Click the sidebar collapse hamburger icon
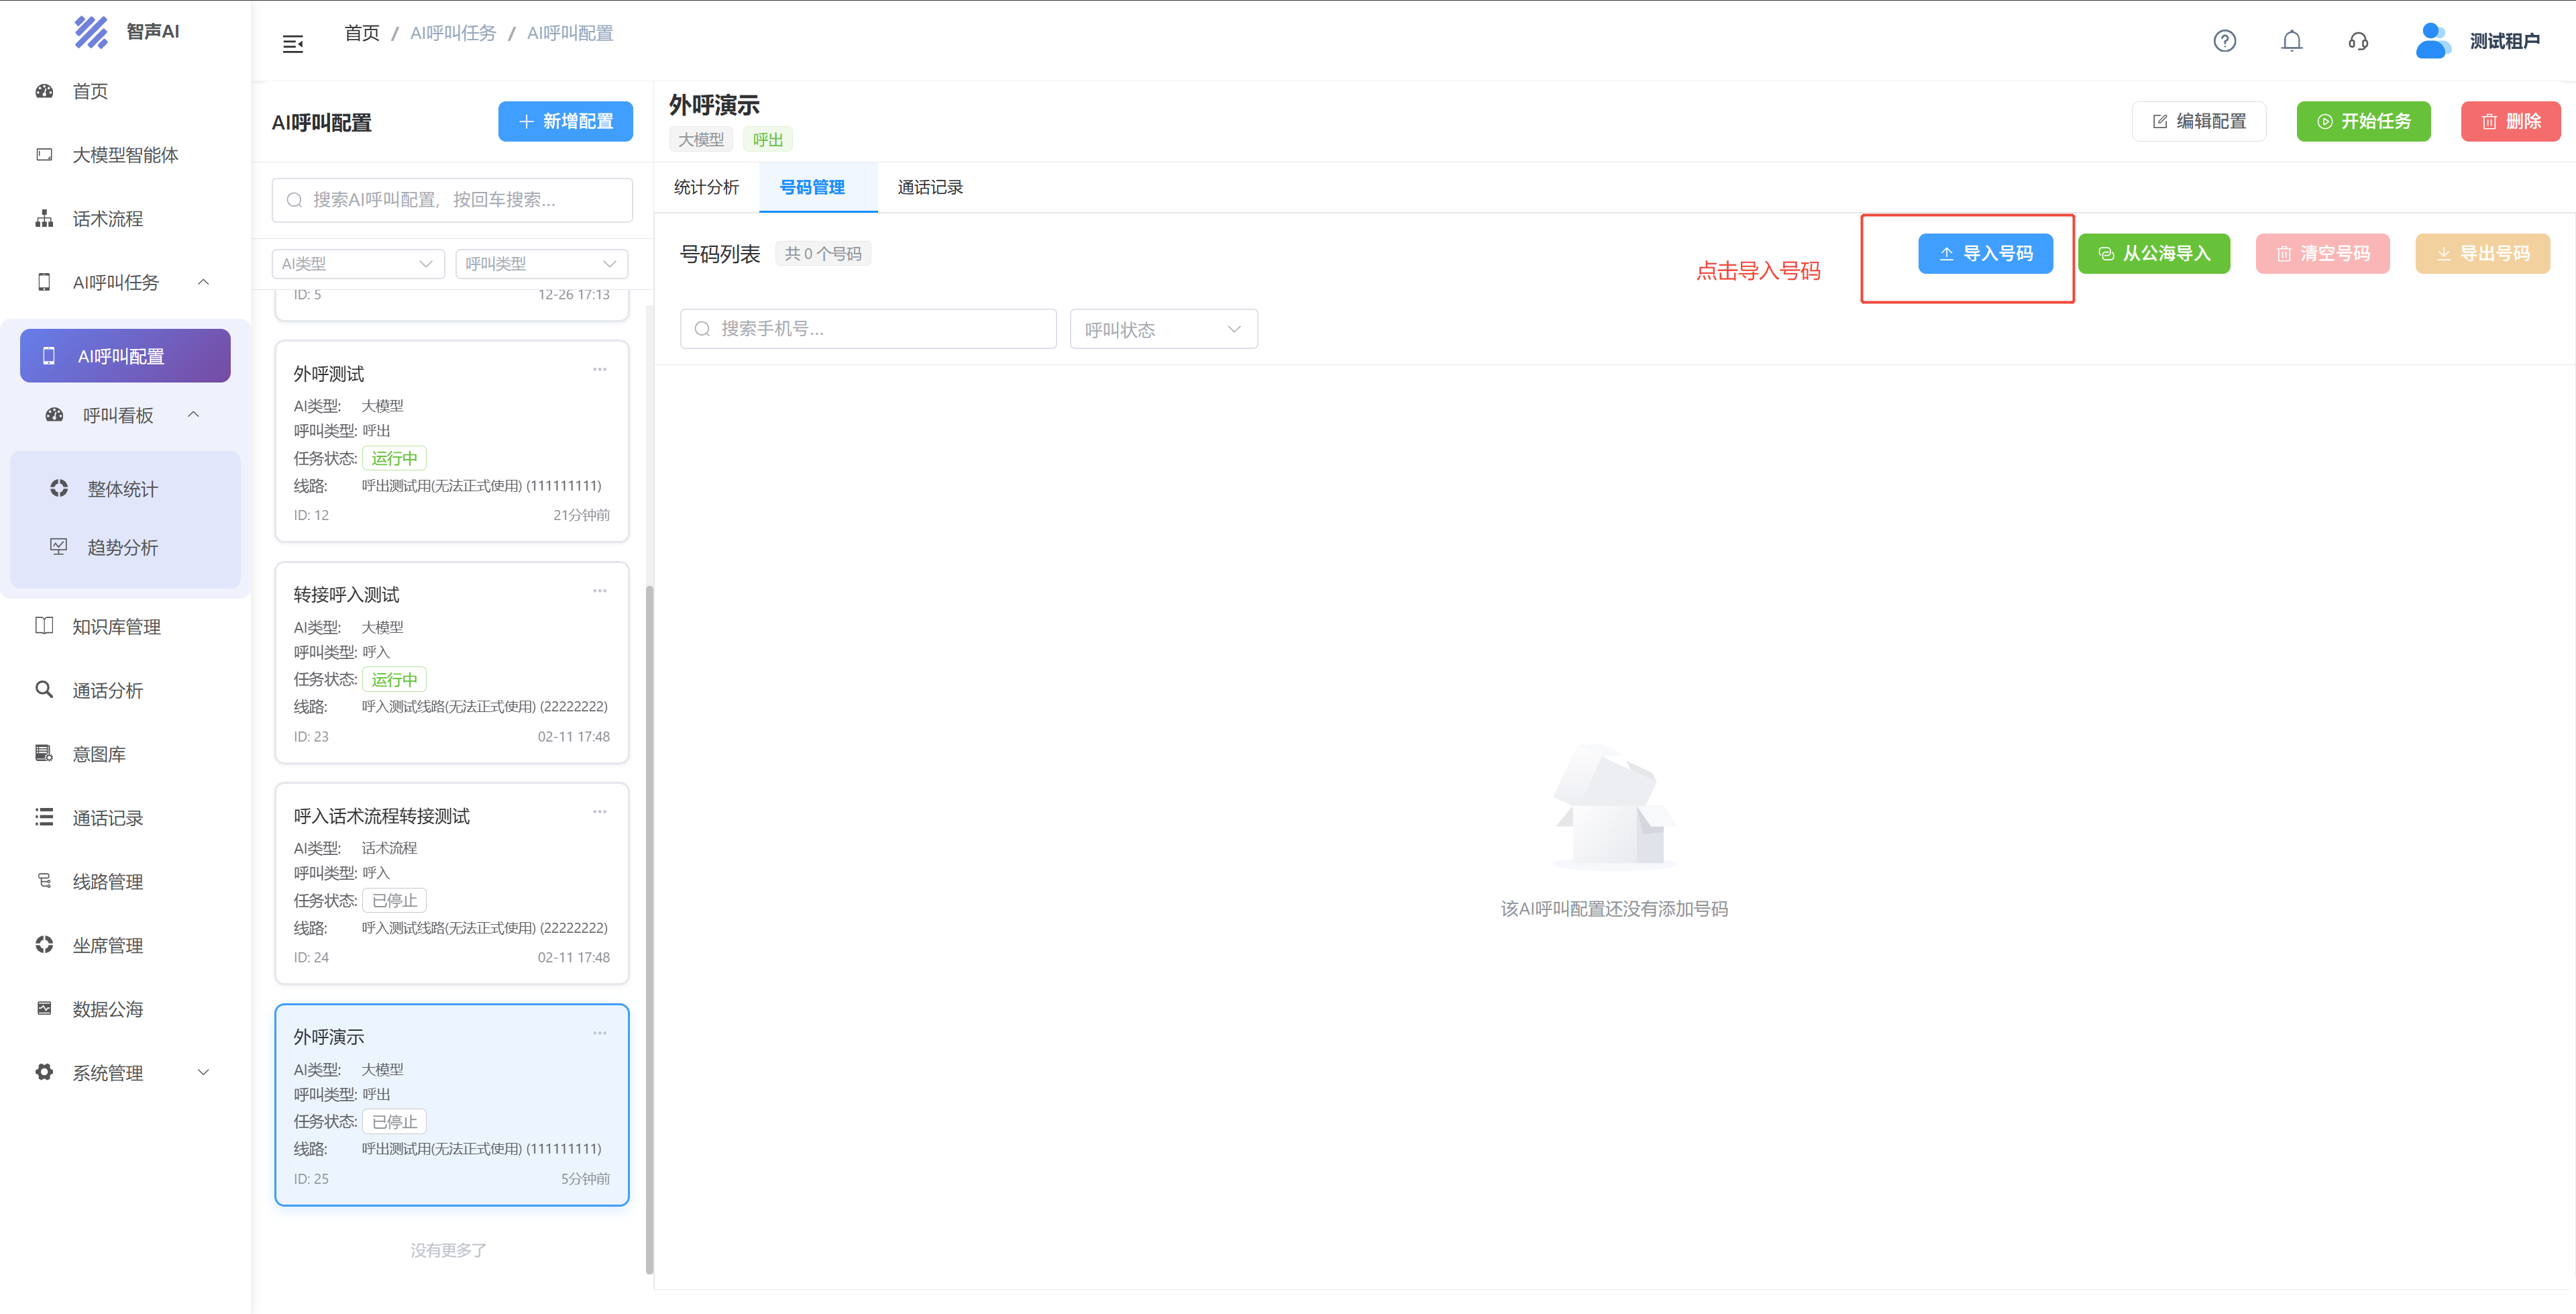The image size is (2576, 1314). 293,44
